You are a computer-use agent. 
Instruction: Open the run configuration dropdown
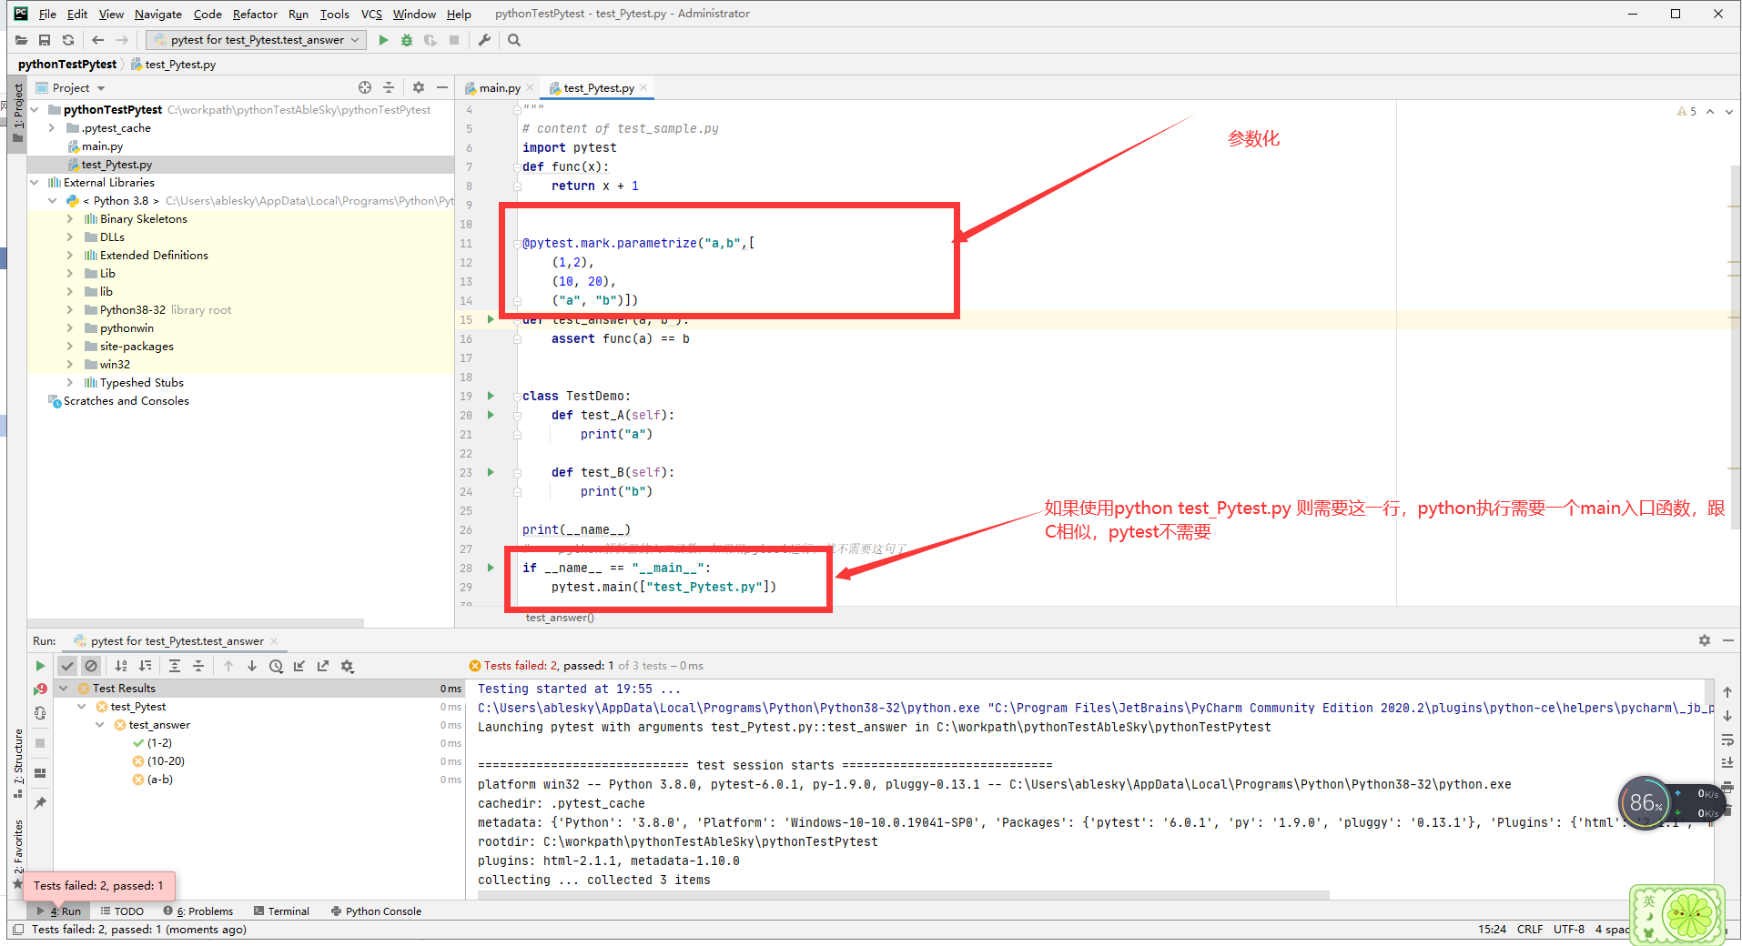[257, 40]
